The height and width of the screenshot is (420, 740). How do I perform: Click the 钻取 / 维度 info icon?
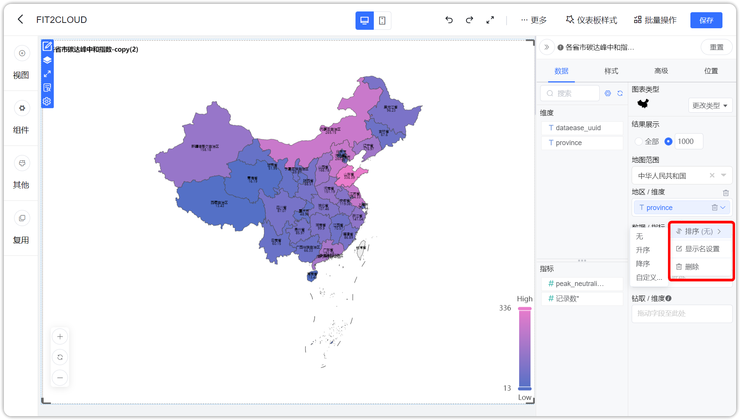tap(669, 299)
